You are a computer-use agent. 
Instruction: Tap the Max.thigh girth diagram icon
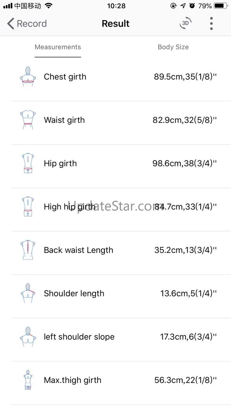click(28, 380)
